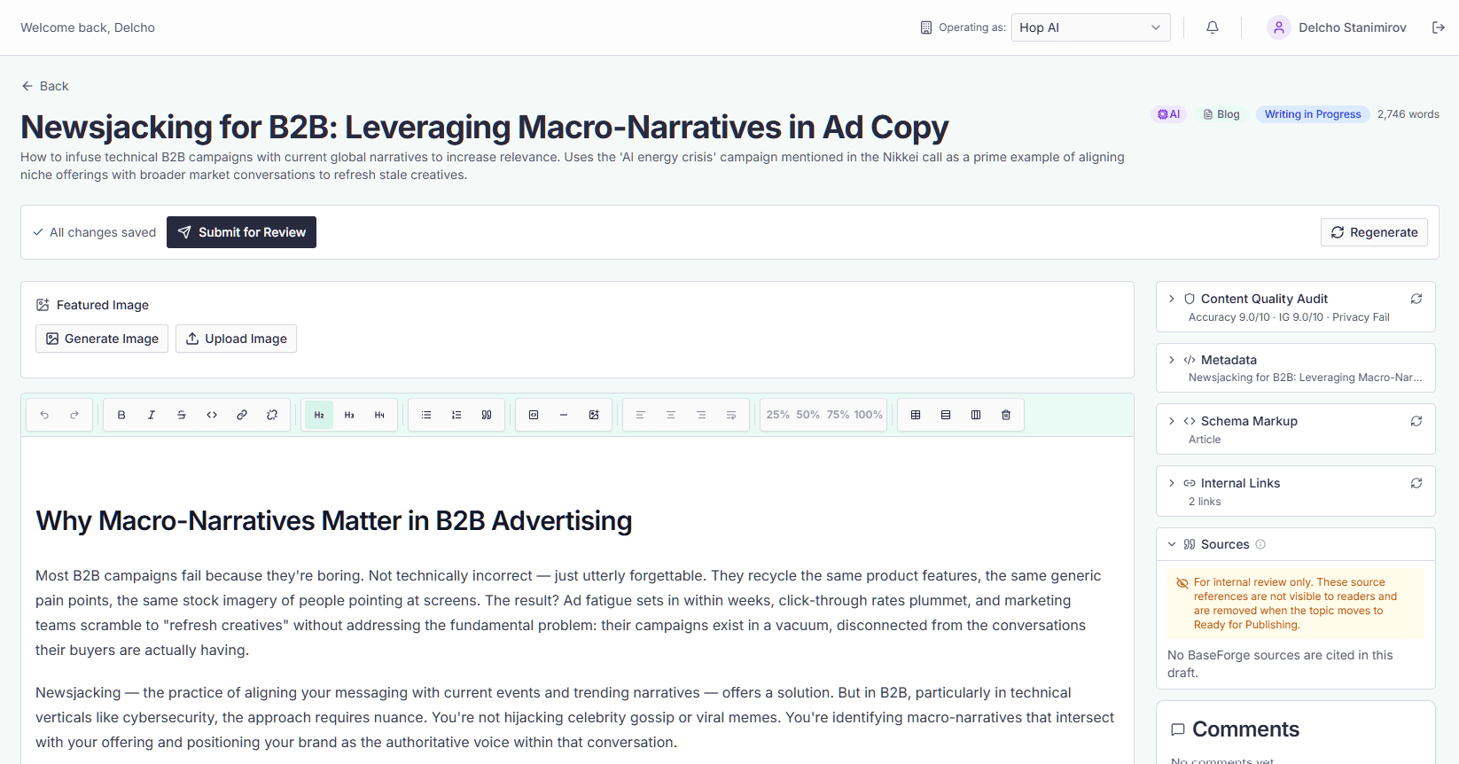This screenshot has height=764, width=1459.
Task: Click the AI badge
Action: [1168, 114]
